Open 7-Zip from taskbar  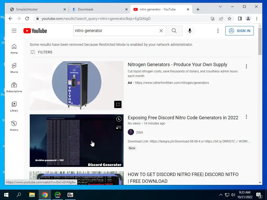pyautogui.click(x=70, y=195)
